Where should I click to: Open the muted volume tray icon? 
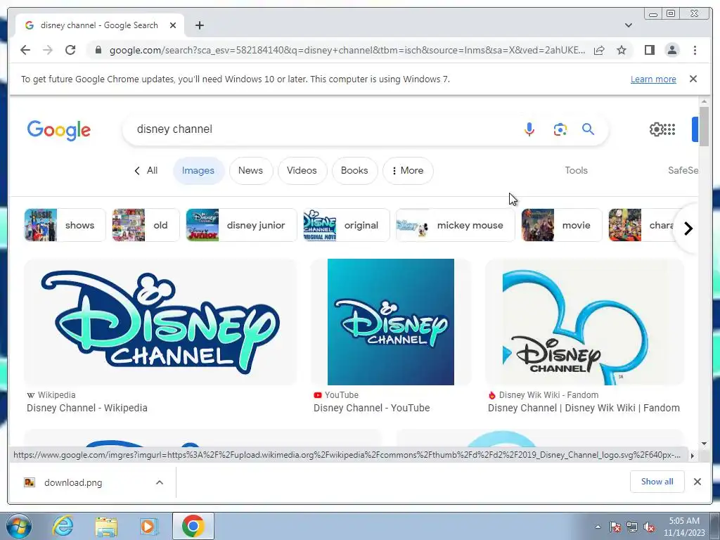tap(649, 527)
